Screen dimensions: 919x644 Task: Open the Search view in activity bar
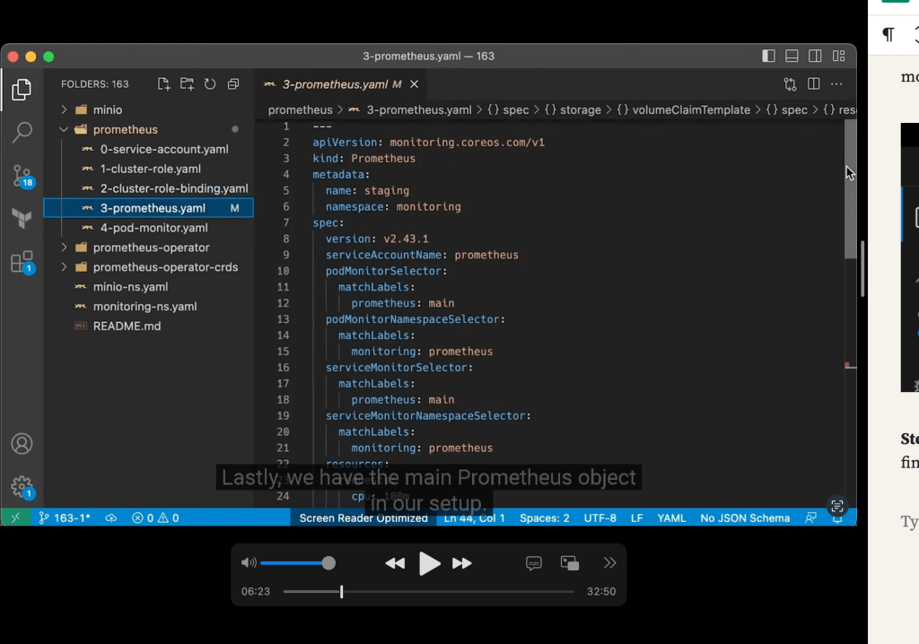click(x=22, y=133)
